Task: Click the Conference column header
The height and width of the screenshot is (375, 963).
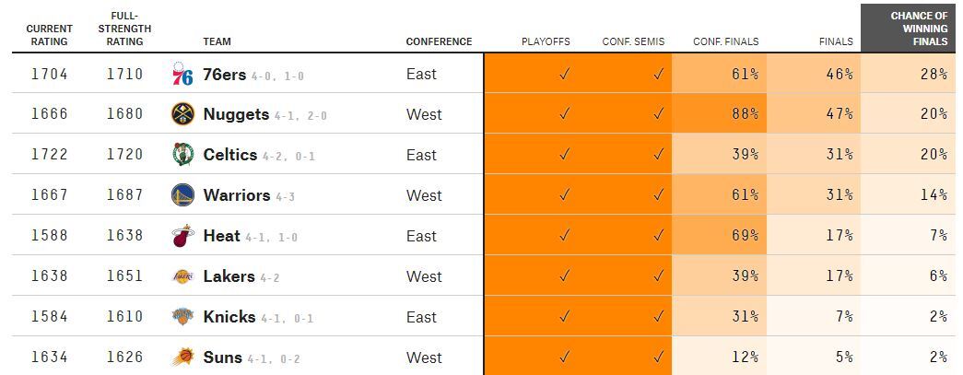Action: [x=439, y=41]
